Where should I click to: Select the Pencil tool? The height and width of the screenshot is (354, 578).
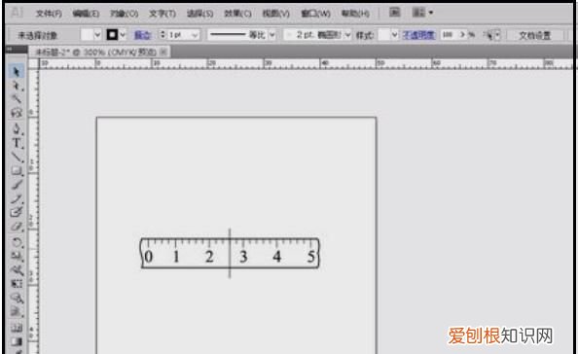[x=17, y=199]
